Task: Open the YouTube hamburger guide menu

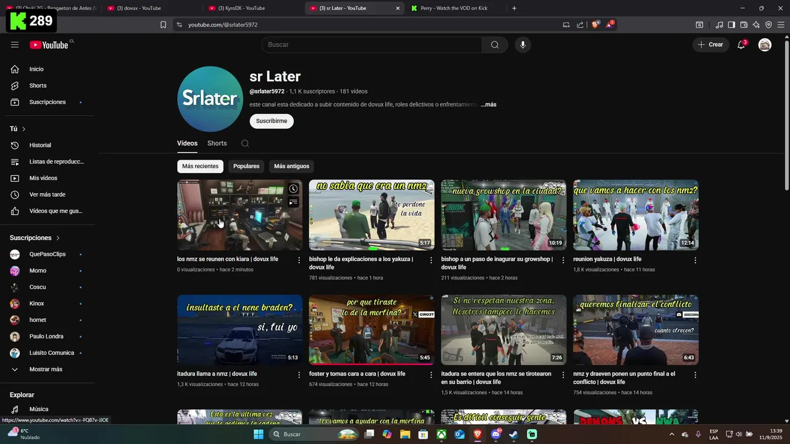Action: pos(15,44)
